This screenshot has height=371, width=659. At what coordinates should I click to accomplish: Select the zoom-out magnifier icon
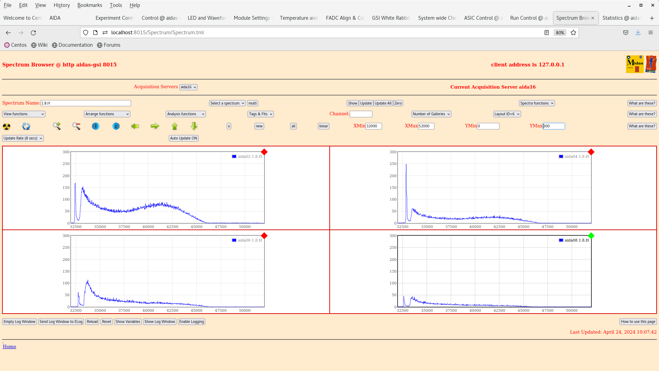pyautogui.click(x=76, y=126)
